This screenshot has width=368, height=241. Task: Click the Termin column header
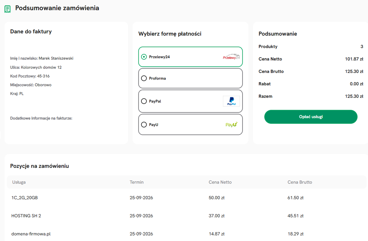click(136, 182)
